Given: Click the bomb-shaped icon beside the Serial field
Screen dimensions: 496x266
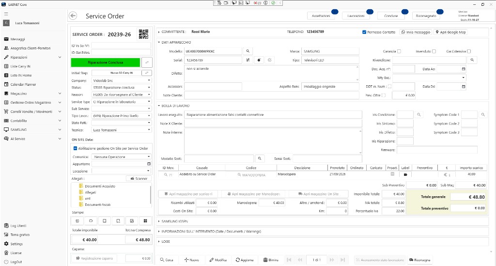Looking at the screenshot, I should pos(259,60).
